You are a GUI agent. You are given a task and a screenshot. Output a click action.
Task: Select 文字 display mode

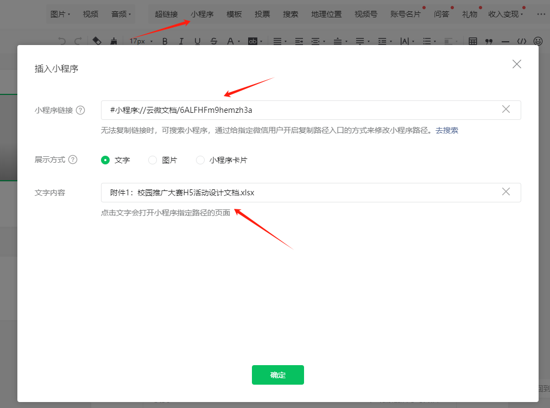[106, 160]
